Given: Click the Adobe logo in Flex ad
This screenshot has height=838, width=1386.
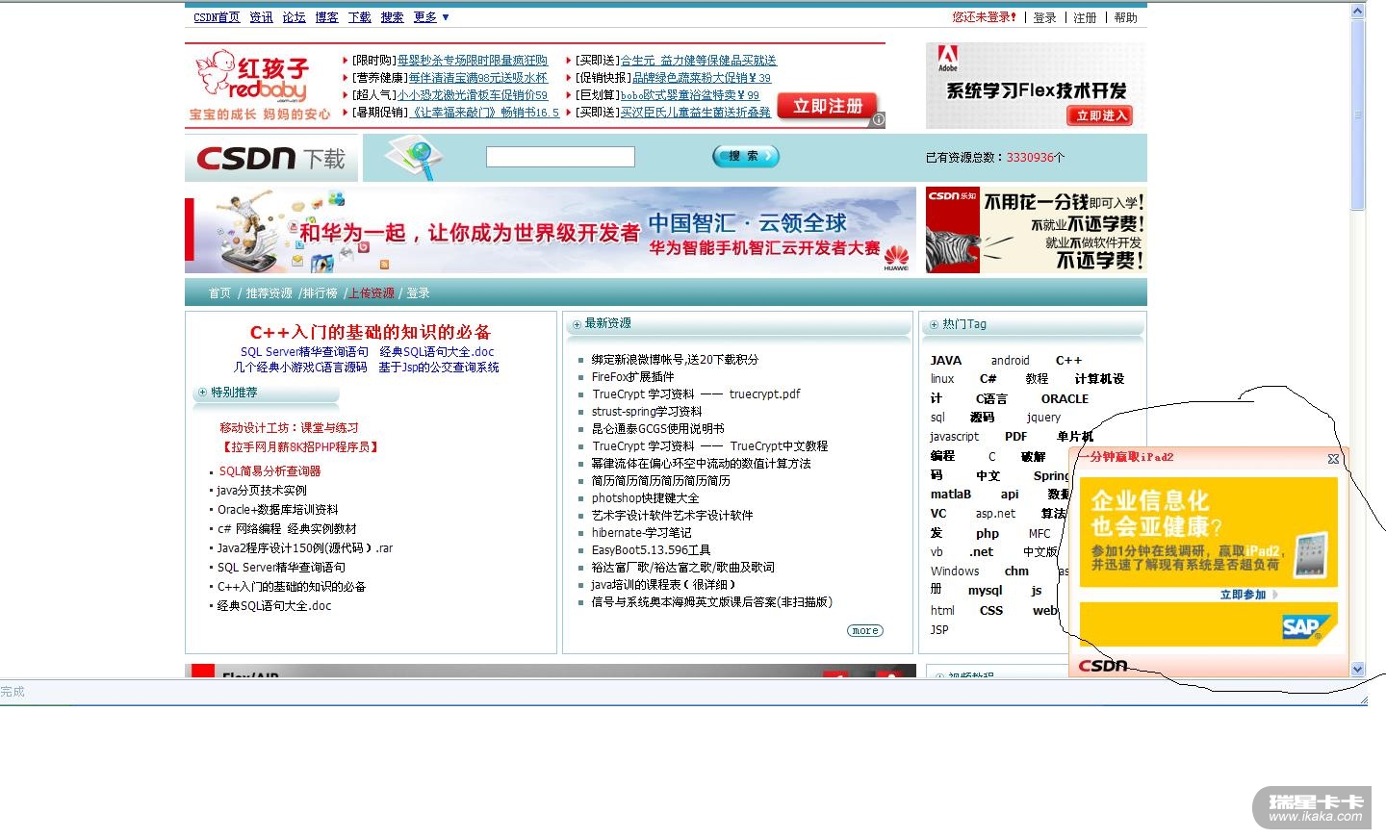Looking at the screenshot, I should tap(948, 59).
